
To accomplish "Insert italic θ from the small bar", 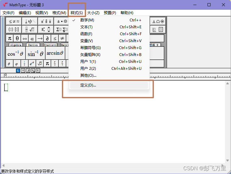I will 10,64.
